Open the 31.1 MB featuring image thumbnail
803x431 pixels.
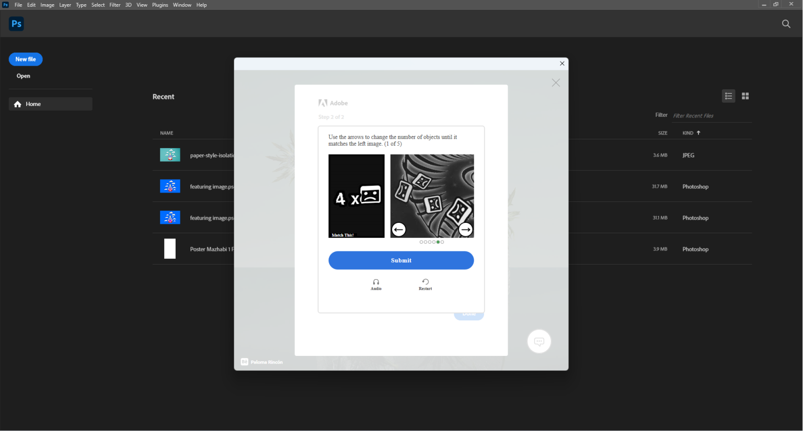click(170, 218)
